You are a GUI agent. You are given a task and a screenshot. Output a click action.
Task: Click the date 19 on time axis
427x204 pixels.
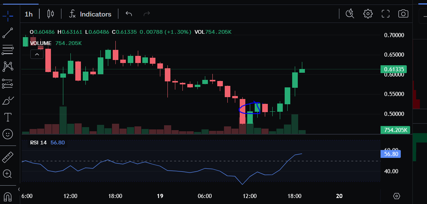pos(160,196)
